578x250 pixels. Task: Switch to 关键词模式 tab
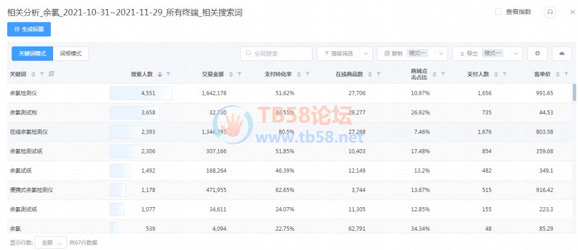click(33, 54)
